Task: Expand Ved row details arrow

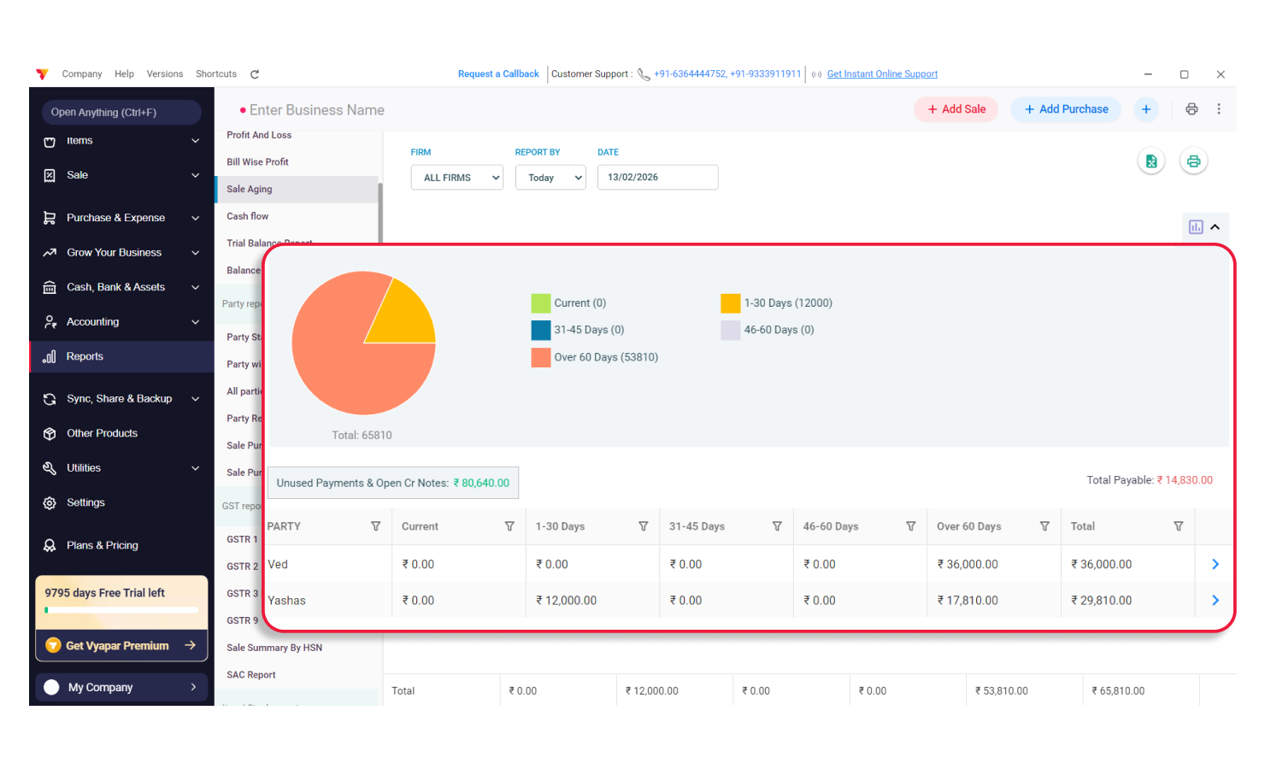Action: click(1215, 564)
